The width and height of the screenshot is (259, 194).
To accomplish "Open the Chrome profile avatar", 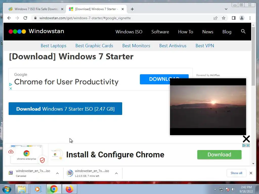I will pos(242,18).
